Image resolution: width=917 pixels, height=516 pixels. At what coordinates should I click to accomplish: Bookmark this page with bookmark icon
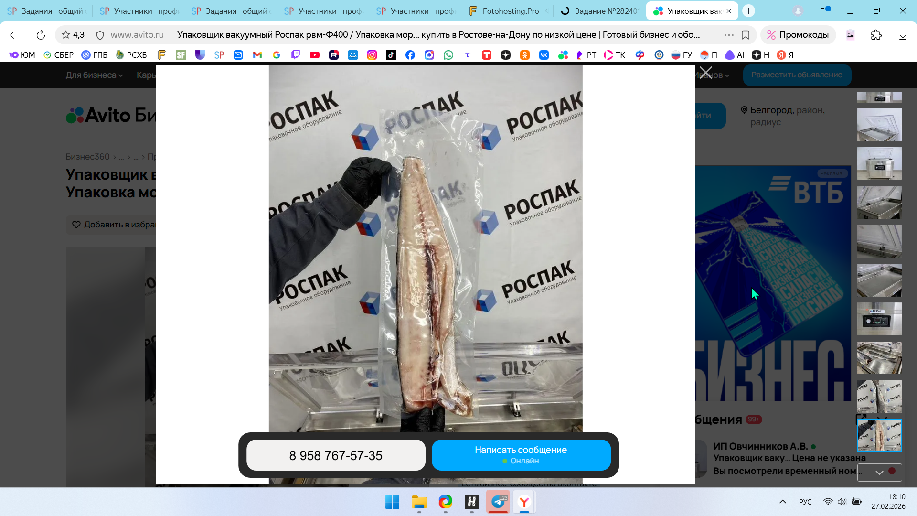[x=746, y=35]
